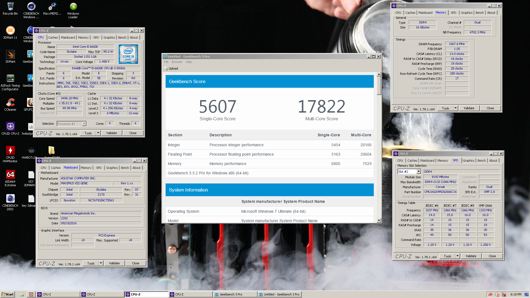530x298 pixels.
Task: Click the Core Speed value 3498.28 MHz
Action: click(x=70, y=98)
